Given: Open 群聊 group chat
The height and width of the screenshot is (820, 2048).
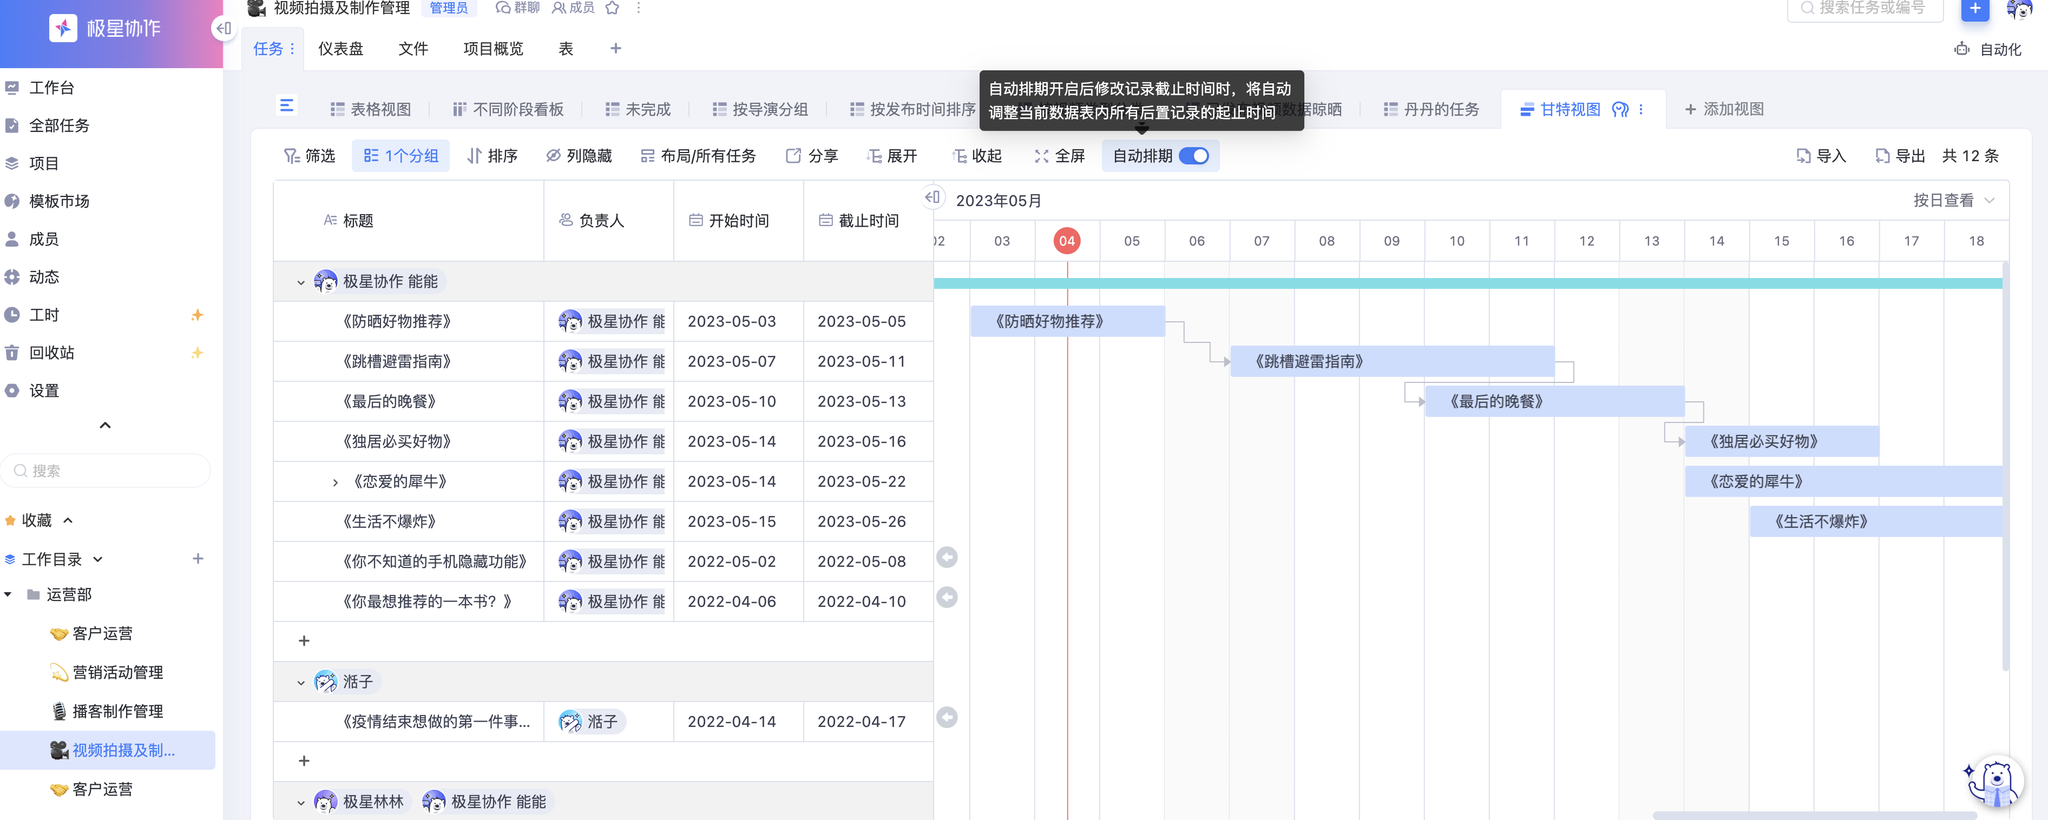Looking at the screenshot, I should [517, 8].
